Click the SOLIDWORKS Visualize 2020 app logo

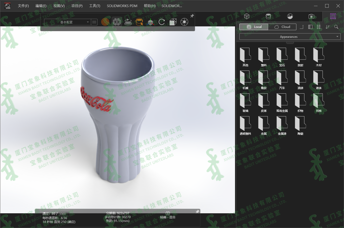tap(8, 6)
